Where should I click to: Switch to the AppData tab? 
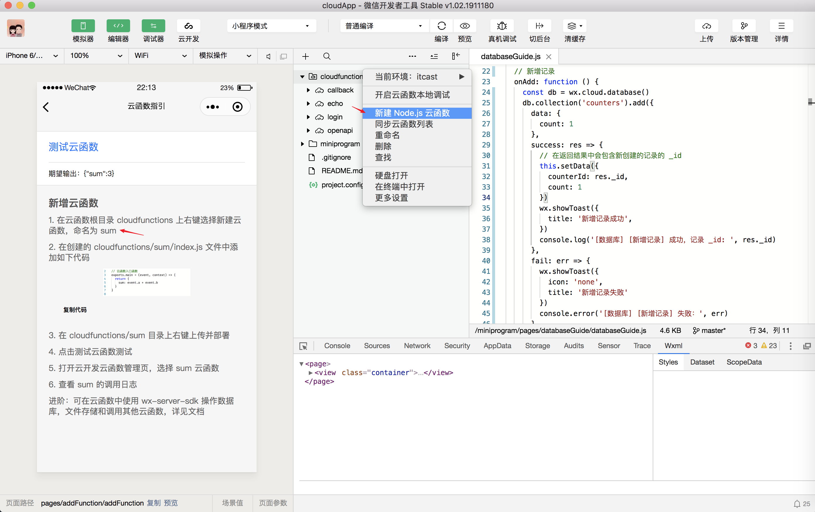pyautogui.click(x=497, y=346)
